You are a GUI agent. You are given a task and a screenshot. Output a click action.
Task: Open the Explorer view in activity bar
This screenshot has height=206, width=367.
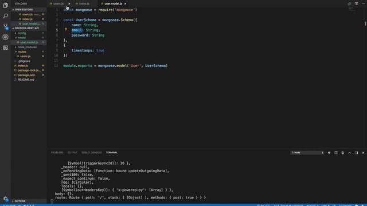pos(5,5)
